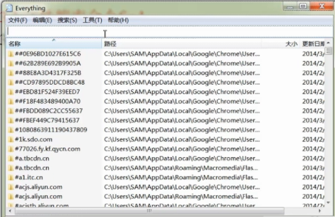This screenshot has height=217, width=335.
Task: Select the ##FBEF449C79415637 folder name
Action: click(47, 120)
